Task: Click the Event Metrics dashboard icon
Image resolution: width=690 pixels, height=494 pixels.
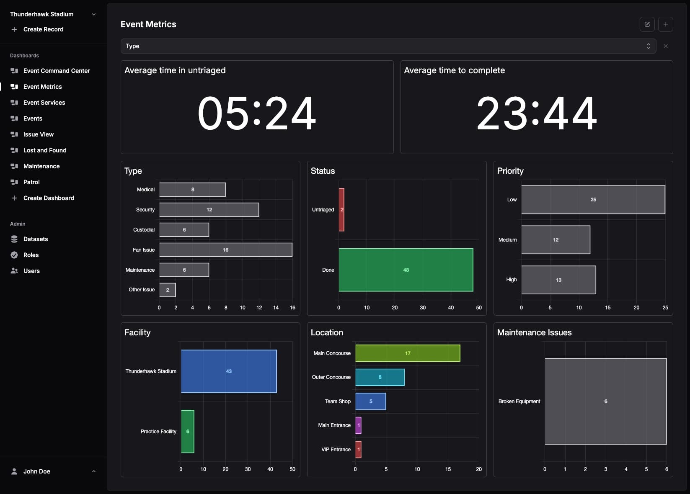Action: [x=14, y=87]
